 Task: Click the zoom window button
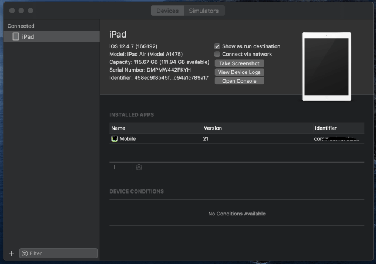click(x=31, y=11)
